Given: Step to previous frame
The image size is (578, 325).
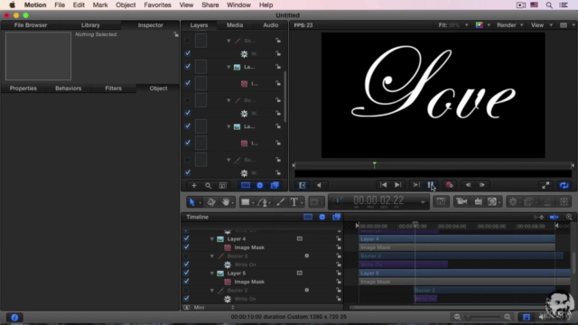Looking at the screenshot, I should [468, 185].
